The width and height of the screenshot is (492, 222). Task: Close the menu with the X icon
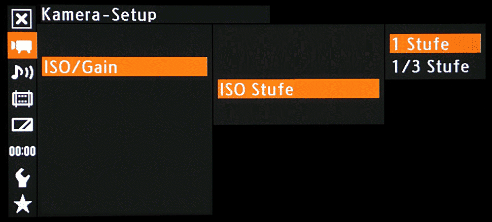21,20
